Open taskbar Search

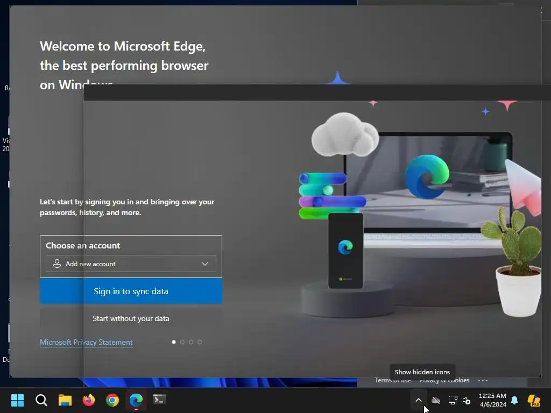(41, 400)
